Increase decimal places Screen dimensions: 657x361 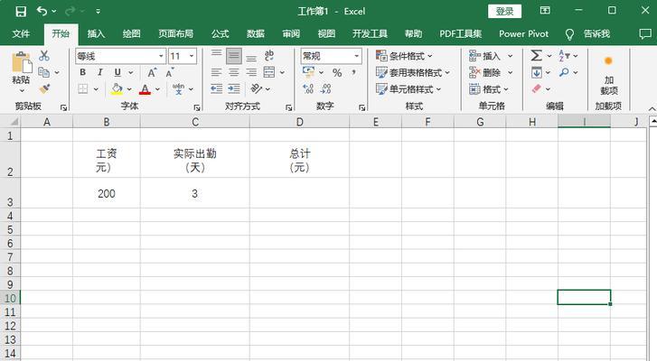(x=308, y=88)
